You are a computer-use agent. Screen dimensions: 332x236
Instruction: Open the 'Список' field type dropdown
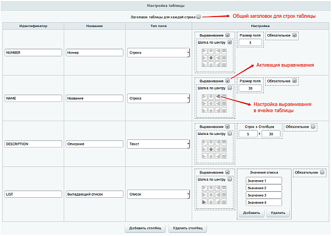tap(158, 194)
